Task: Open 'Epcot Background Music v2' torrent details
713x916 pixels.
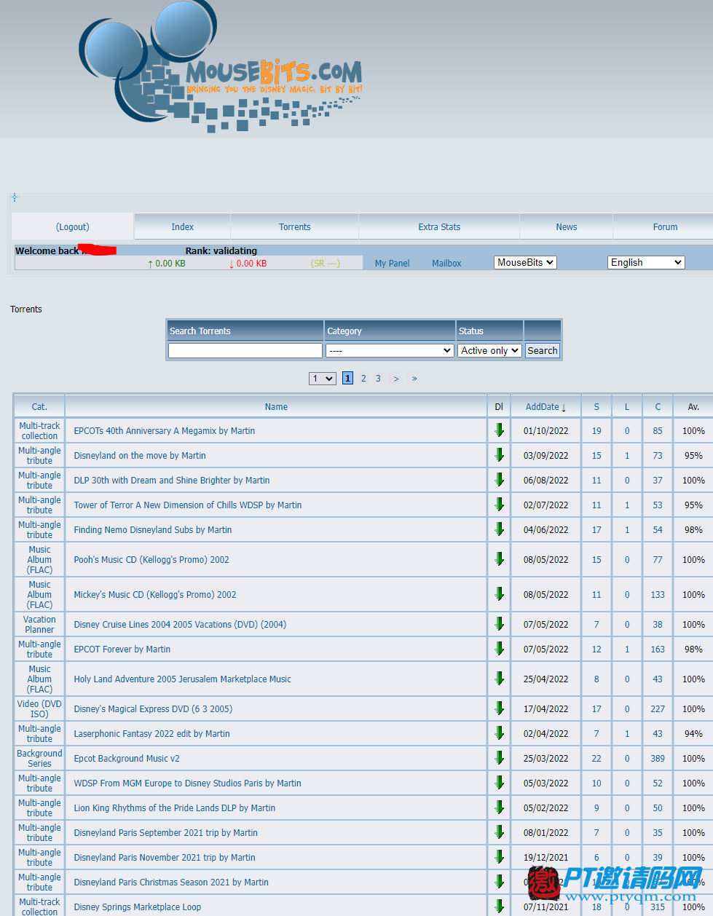Action: tap(127, 758)
